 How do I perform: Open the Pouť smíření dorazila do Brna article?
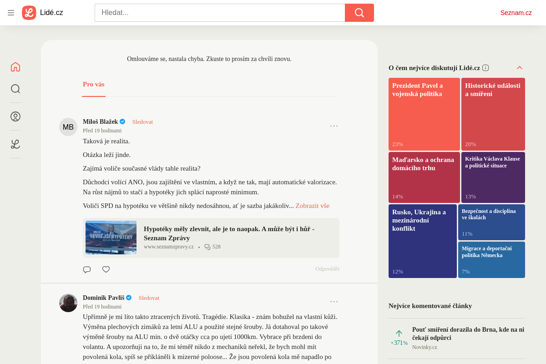pyautogui.click(x=468, y=334)
